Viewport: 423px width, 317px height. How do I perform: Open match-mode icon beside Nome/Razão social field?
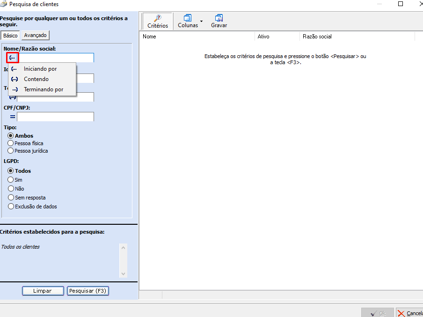12,58
